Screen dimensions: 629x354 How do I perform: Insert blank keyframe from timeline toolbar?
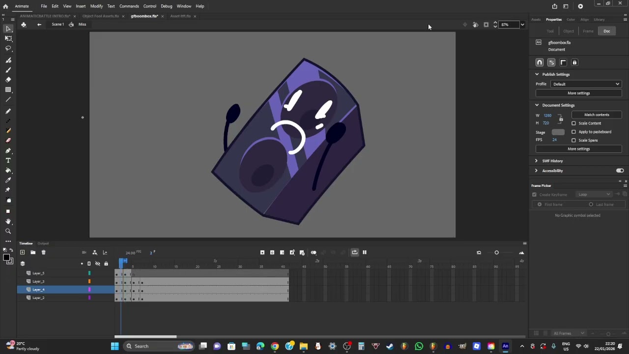tap(272, 252)
